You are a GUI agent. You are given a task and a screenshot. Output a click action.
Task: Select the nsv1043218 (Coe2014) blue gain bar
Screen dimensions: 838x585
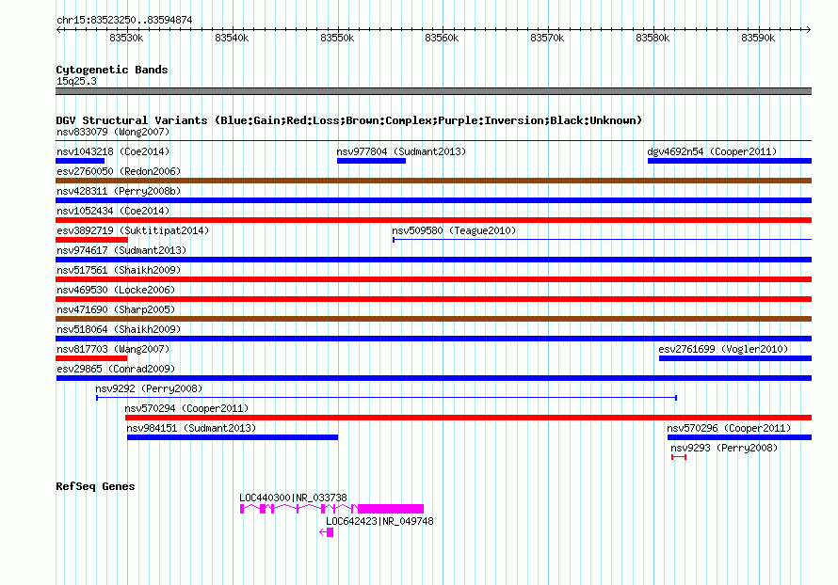(x=80, y=161)
